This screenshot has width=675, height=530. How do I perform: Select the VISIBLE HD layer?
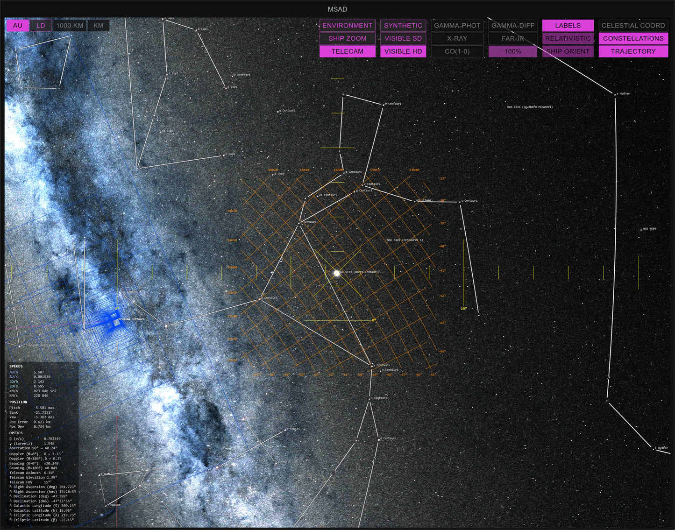(403, 51)
